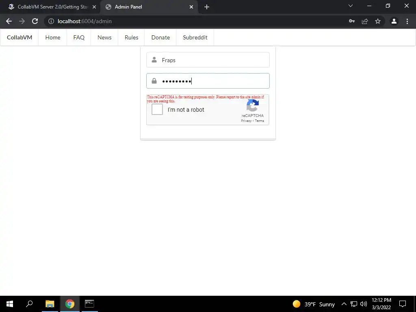Open File Explorer from taskbar
Viewport: 416px width, 312px height.
tap(50, 304)
